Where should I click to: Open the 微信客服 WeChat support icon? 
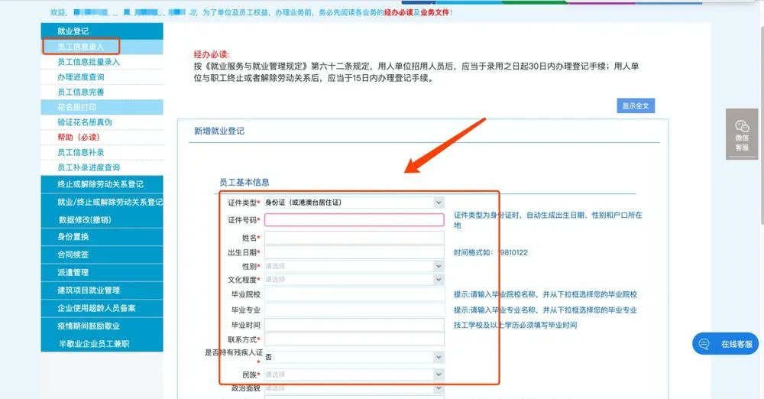pyautogui.click(x=742, y=134)
